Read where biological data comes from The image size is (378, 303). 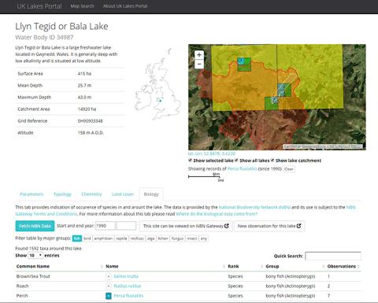[217, 214]
